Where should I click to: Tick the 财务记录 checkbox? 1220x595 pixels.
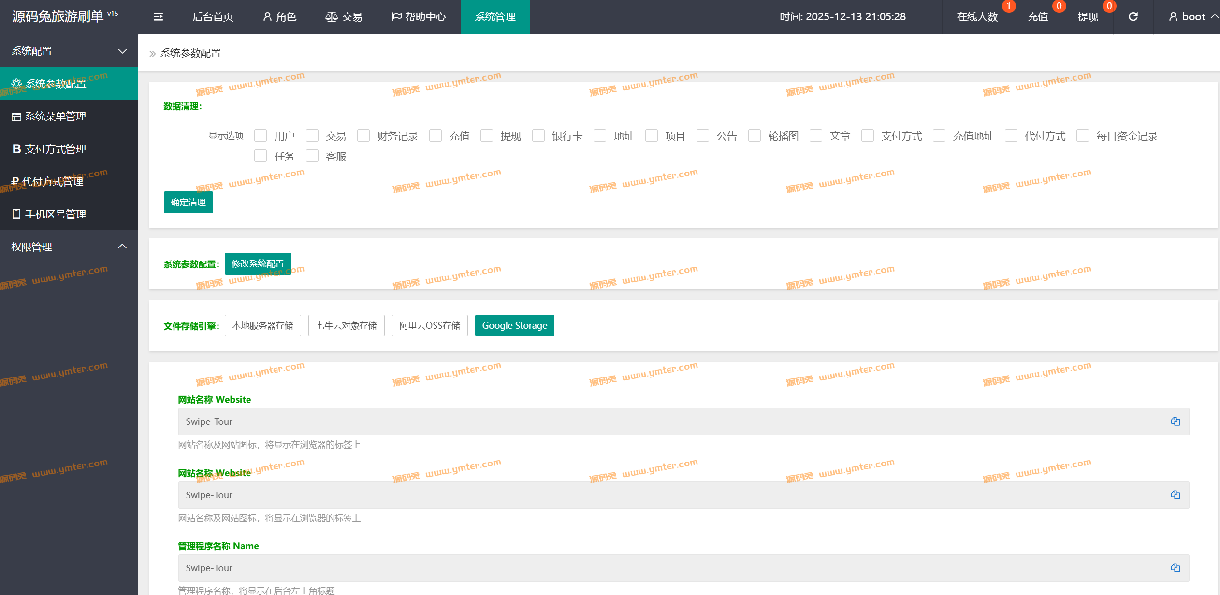pyautogui.click(x=363, y=136)
